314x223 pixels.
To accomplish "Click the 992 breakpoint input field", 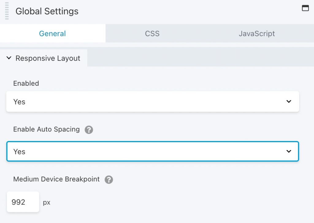I will pyautogui.click(x=23, y=202).
